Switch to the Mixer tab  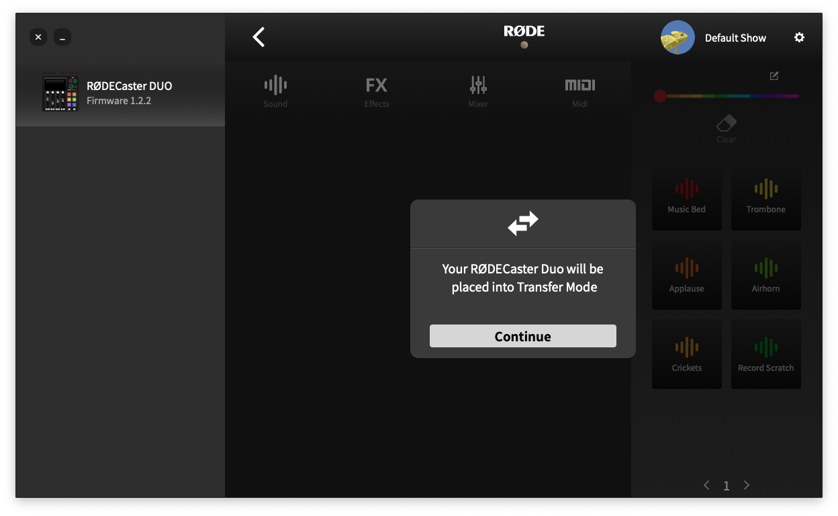(478, 91)
